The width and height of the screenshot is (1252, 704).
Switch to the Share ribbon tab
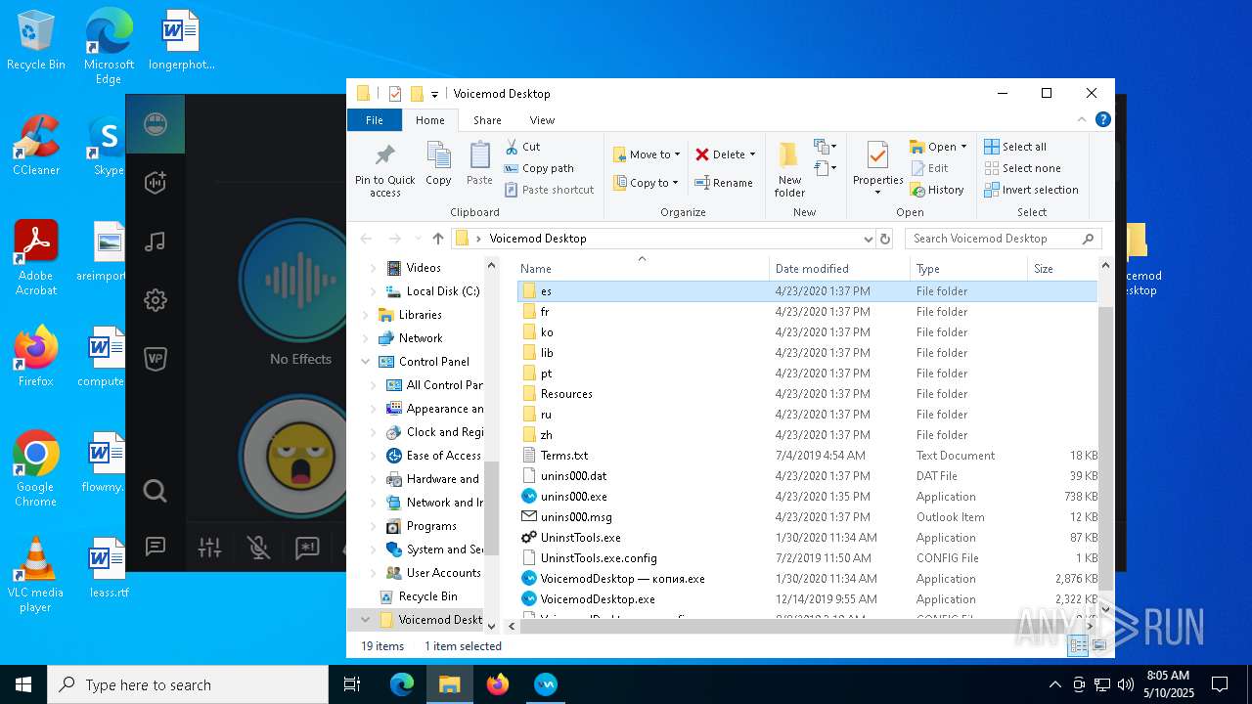point(487,120)
